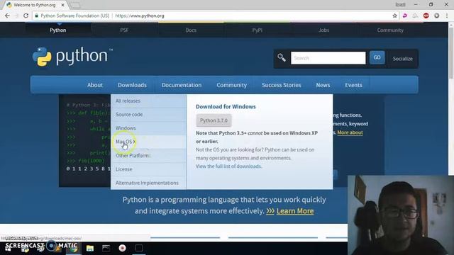Reload the page with the refresh icon
This screenshot has width=454, height=255.
[x=26, y=16]
